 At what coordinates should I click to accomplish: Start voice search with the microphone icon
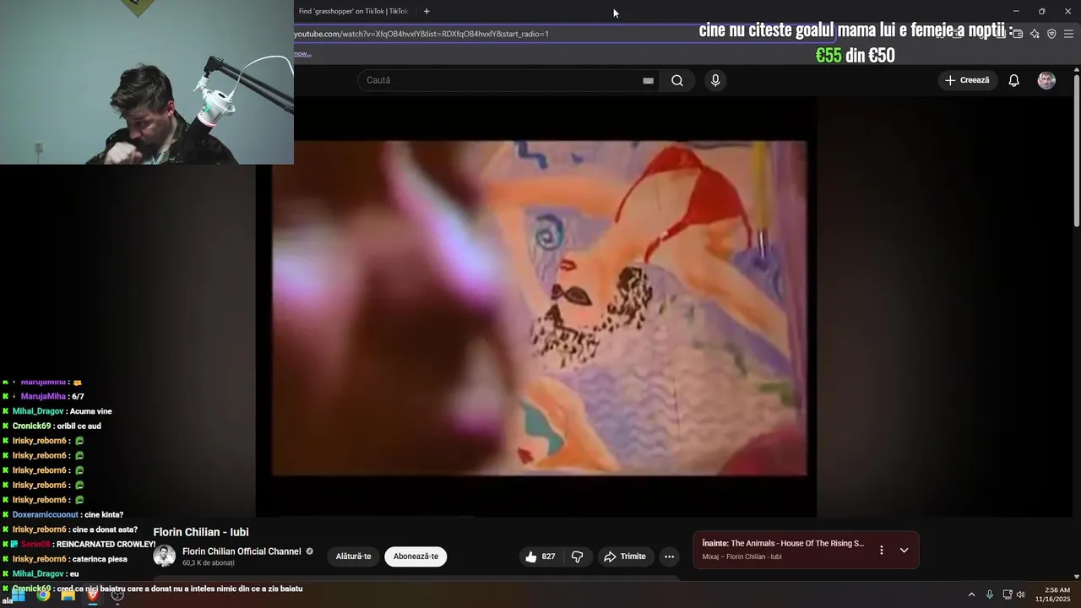(715, 80)
